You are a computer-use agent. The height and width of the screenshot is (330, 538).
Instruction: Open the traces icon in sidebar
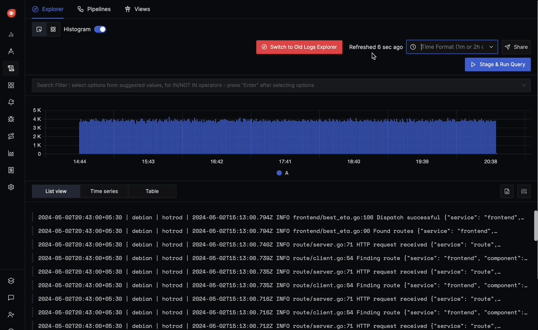click(x=11, y=51)
